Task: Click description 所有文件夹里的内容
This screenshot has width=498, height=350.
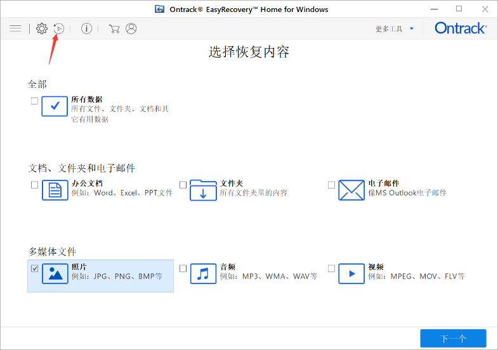Action: (254, 193)
